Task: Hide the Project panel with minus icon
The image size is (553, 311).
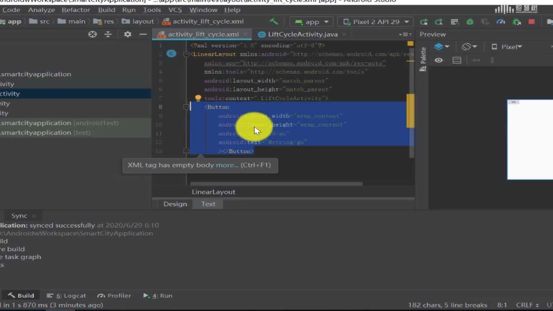Action: [x=143, y=34]
